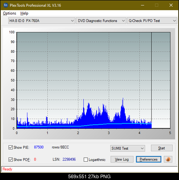
Task: Click the PIE value 87500
Action: 39,147
